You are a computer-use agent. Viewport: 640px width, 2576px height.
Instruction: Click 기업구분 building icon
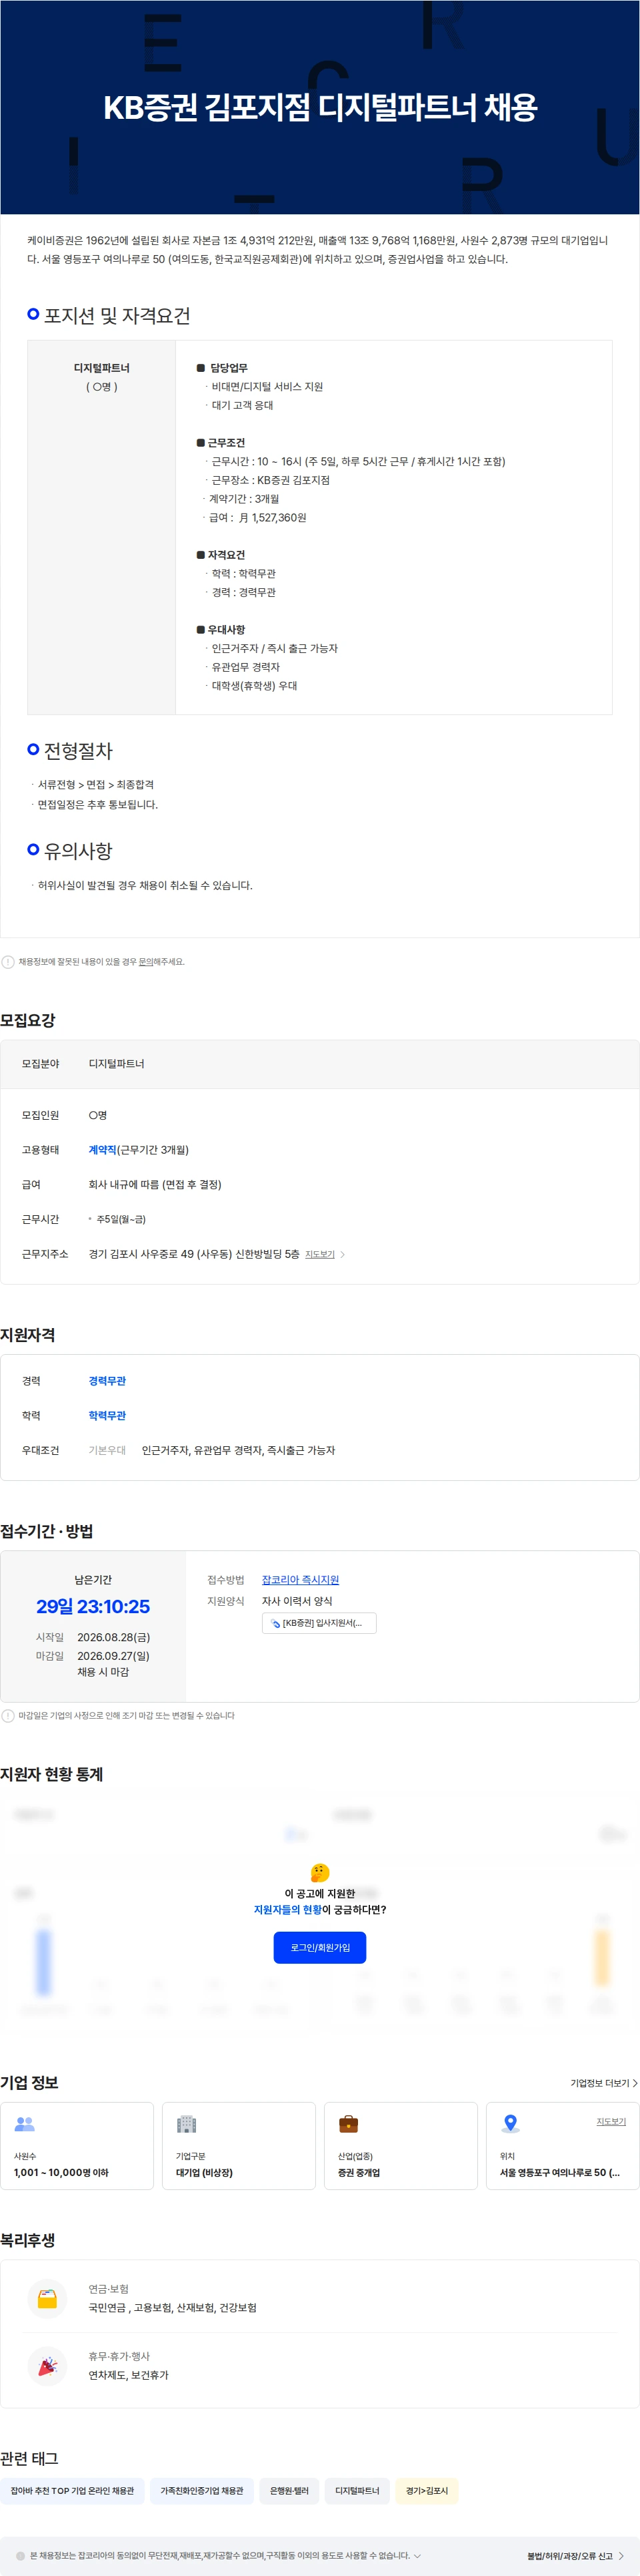pyautogui.click(x=187, y=2124)
